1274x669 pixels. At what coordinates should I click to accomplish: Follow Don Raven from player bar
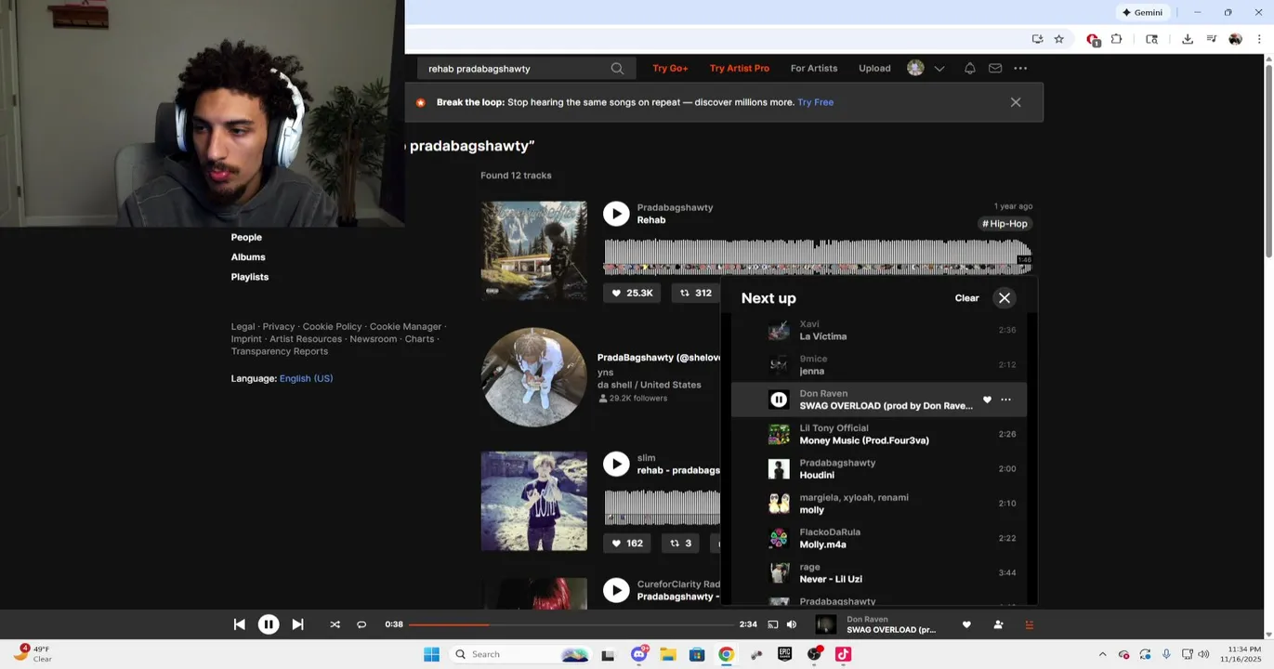click(x=998, y=624)
